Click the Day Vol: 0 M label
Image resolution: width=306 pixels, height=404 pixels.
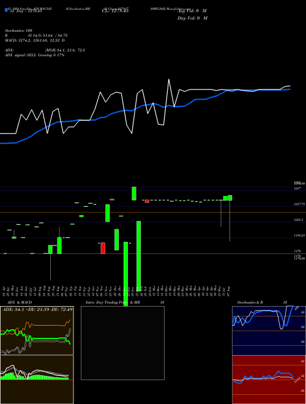point(192,18)
